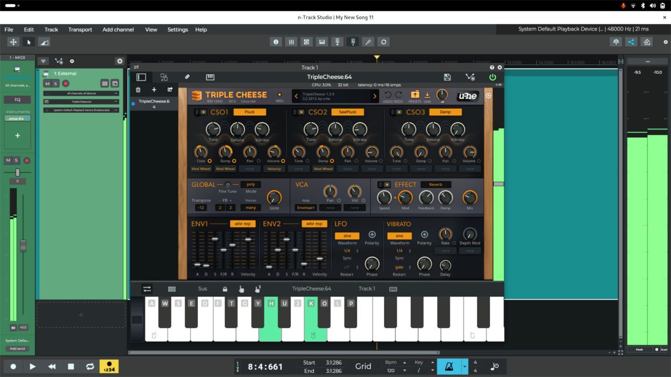Open the CSO2 SawPluck waveform selector

point(347,112)
